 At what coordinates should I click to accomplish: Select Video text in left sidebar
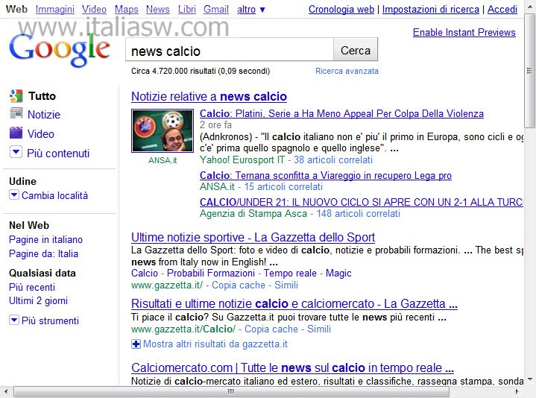tap(41, 134)
